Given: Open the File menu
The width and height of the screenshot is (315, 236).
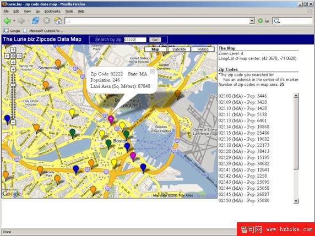Looking at the screenshot, I should pyautogui.click(x=6, y=12).
